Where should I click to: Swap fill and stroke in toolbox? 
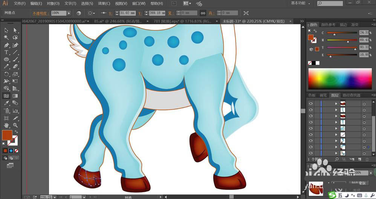[16, 132]
